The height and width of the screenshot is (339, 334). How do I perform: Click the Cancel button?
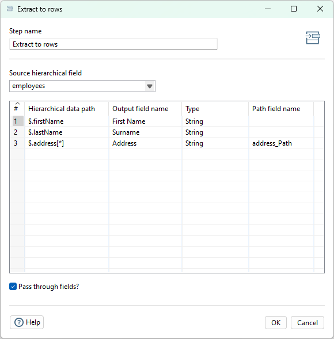pos(308,322)
